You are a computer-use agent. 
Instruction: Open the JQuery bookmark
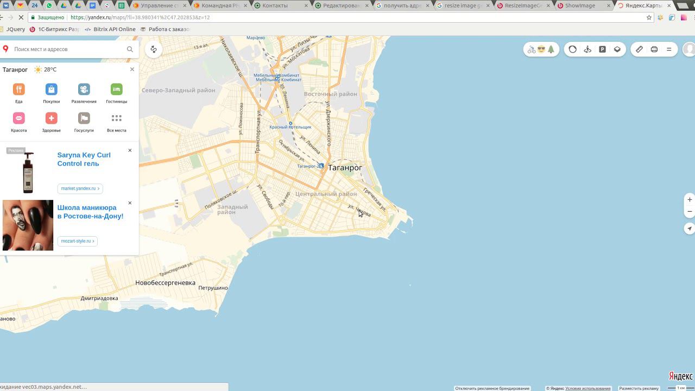(x=13, y=29)
